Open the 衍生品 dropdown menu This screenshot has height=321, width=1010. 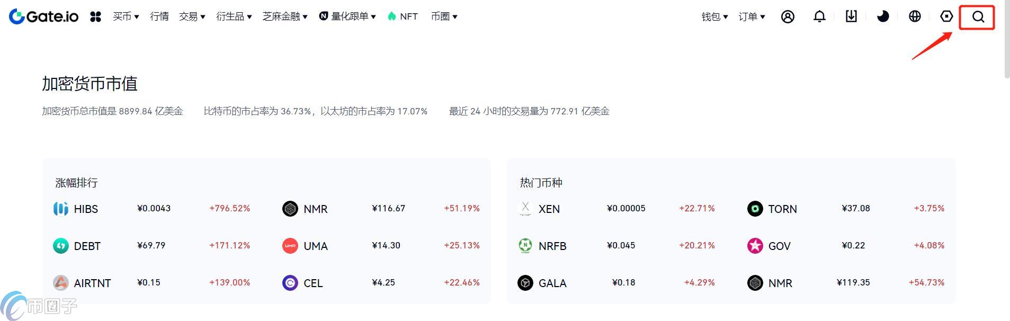234,16
